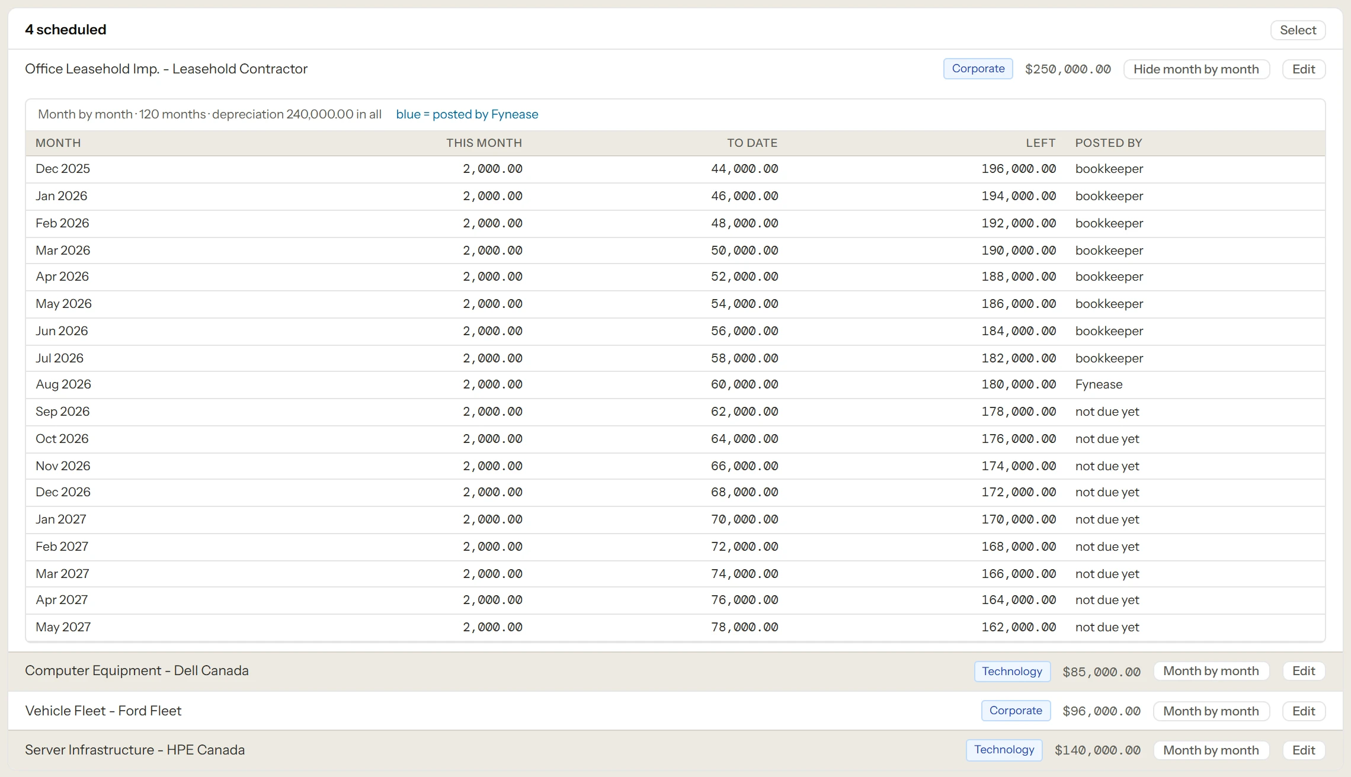Click the $140,000.00 amount
Image resolution: width=1351 pixels, height=777 pixels.
[x=1097, y=750]
